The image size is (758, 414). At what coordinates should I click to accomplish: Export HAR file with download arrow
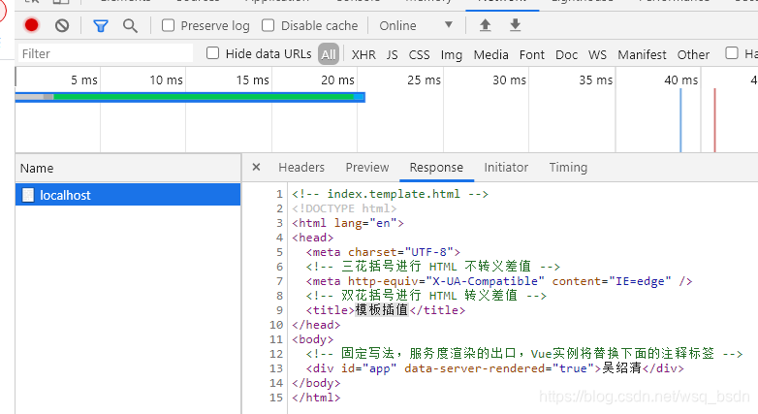516,25
